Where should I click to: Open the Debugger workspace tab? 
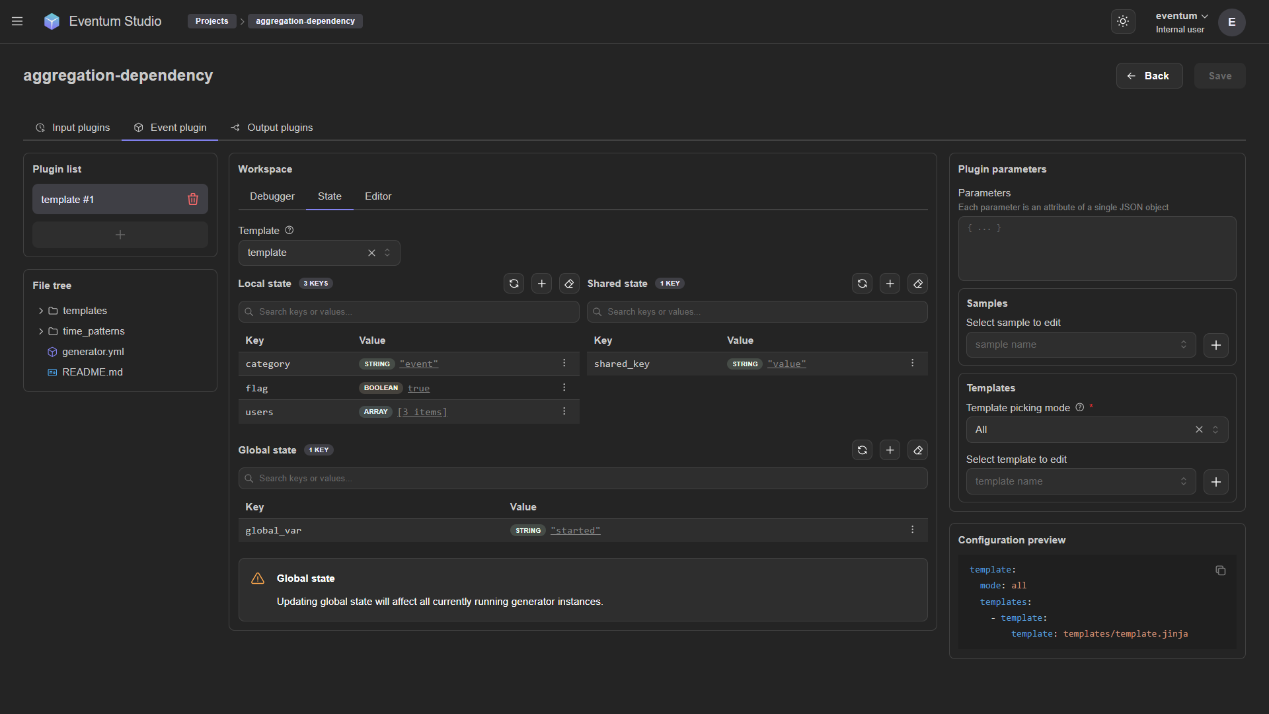pyautogui.click(x=272, y=196)
